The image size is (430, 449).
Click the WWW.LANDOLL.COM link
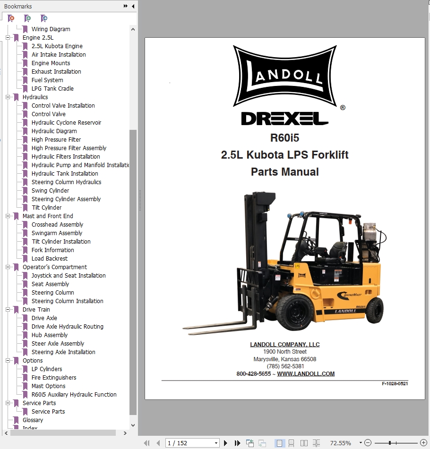click(x=306, y=373)
